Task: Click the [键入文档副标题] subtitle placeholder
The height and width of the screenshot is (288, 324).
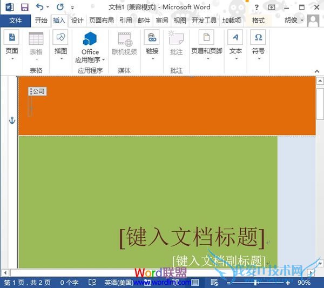Action: 219,261
